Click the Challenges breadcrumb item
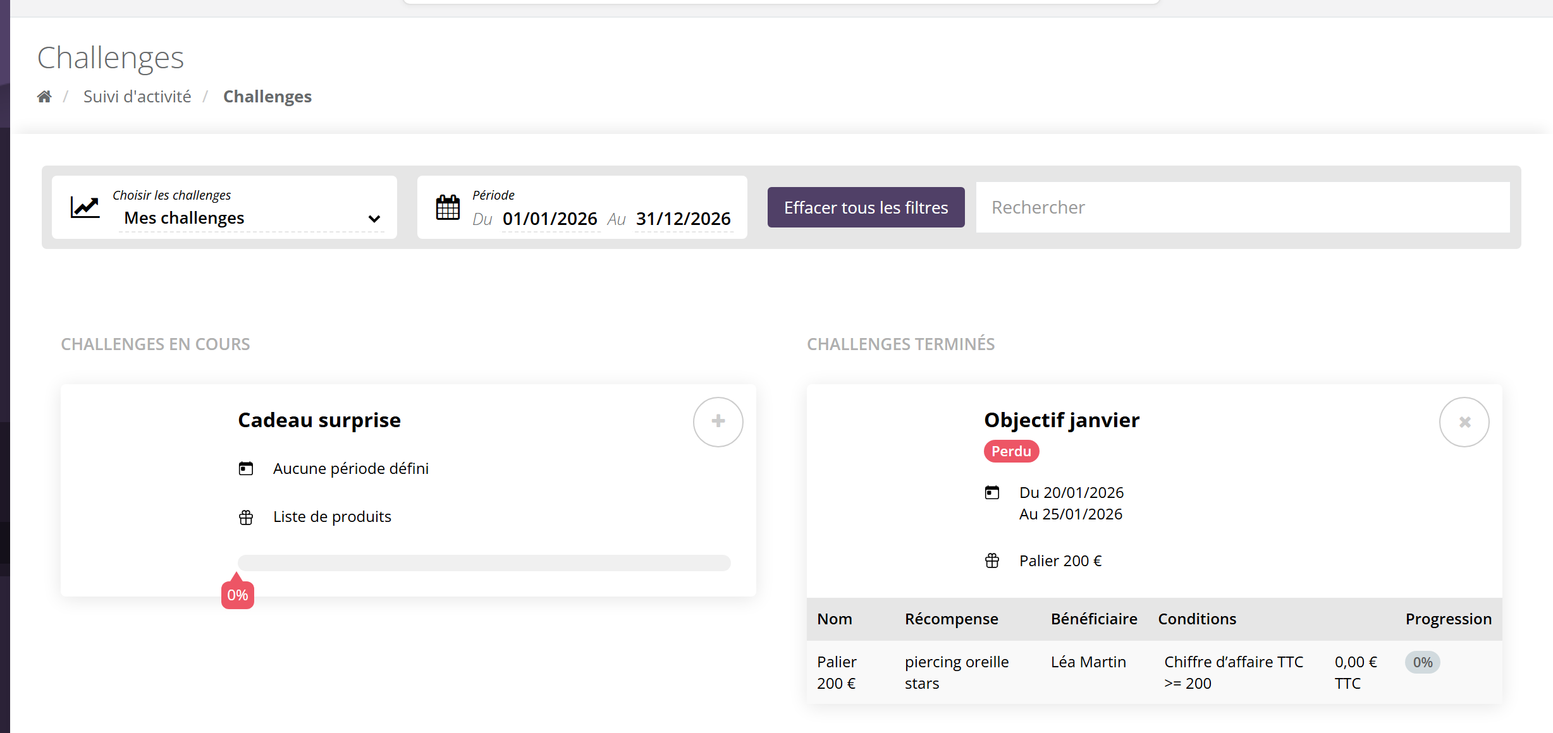 coord(267,97)
